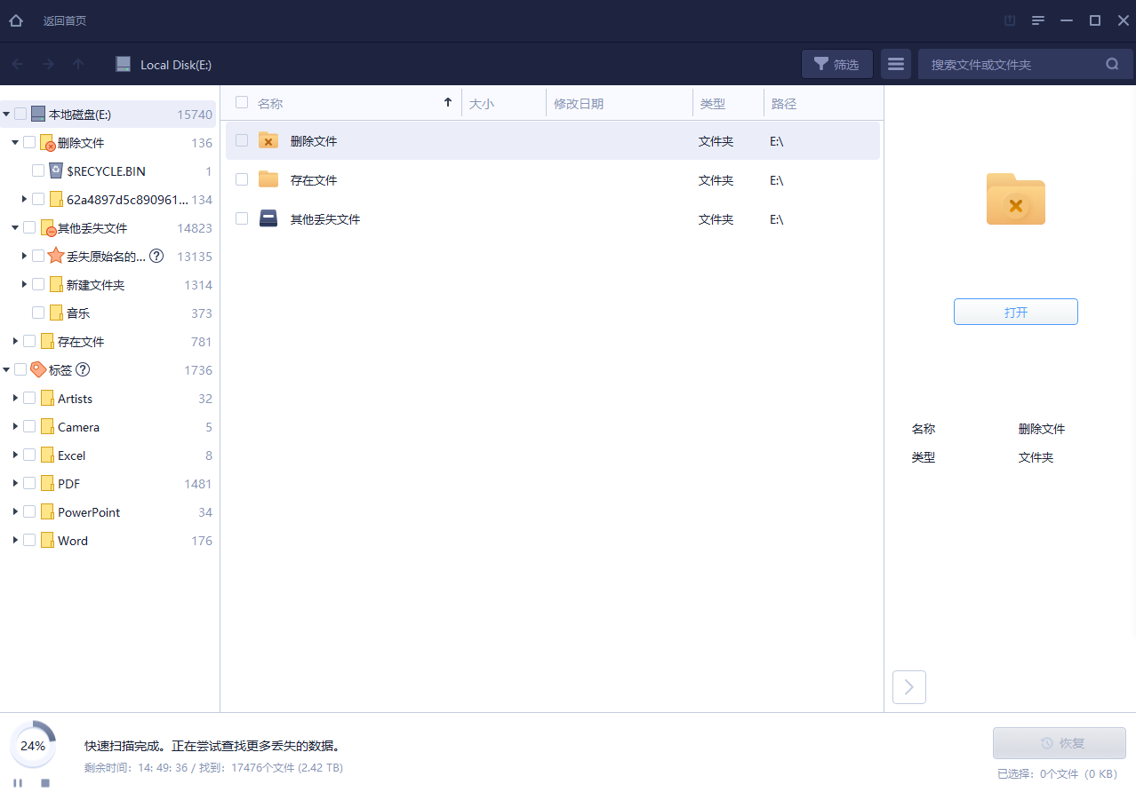1136x792 pixels.
Task: Click the help icon next to 丢失原始名的
Action: (x=156, y=256)
